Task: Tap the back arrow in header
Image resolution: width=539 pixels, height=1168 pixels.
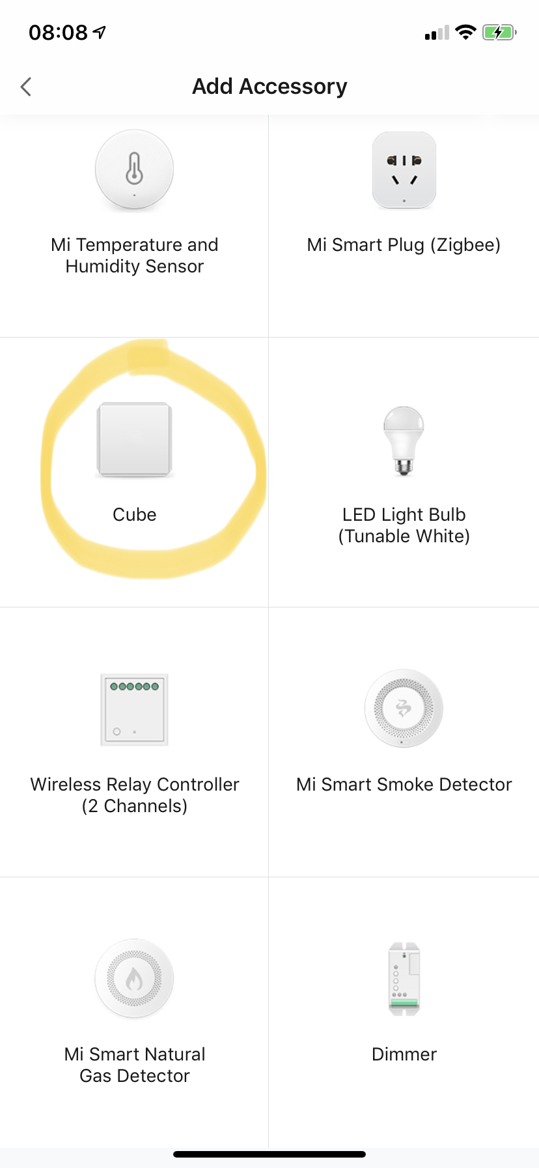Action: pyautogui.click(x=26, y=87)
